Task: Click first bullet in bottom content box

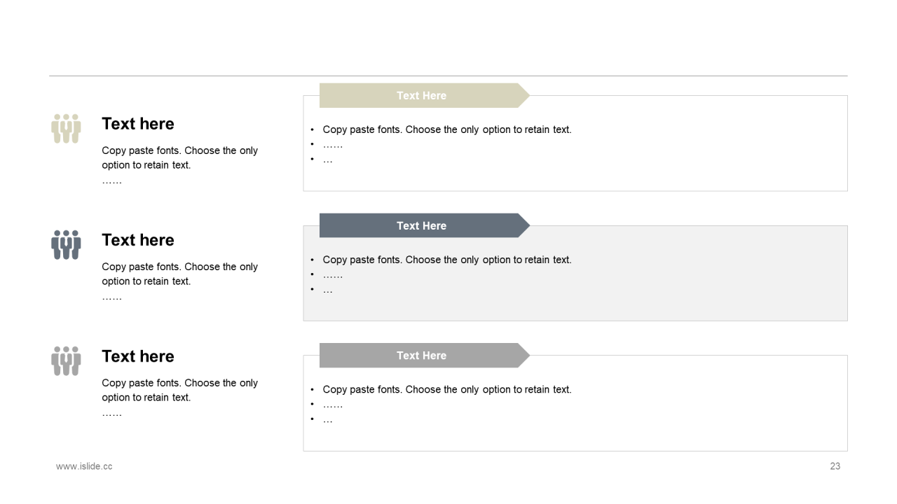Action: (446, 389)
